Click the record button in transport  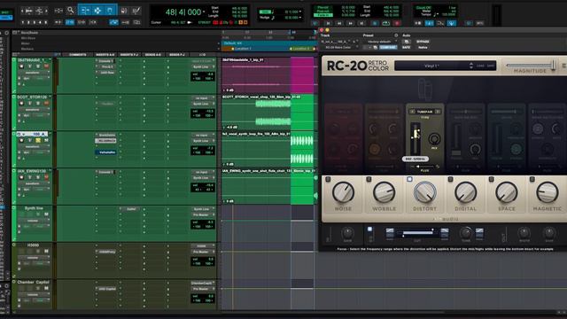coord(397,23)
